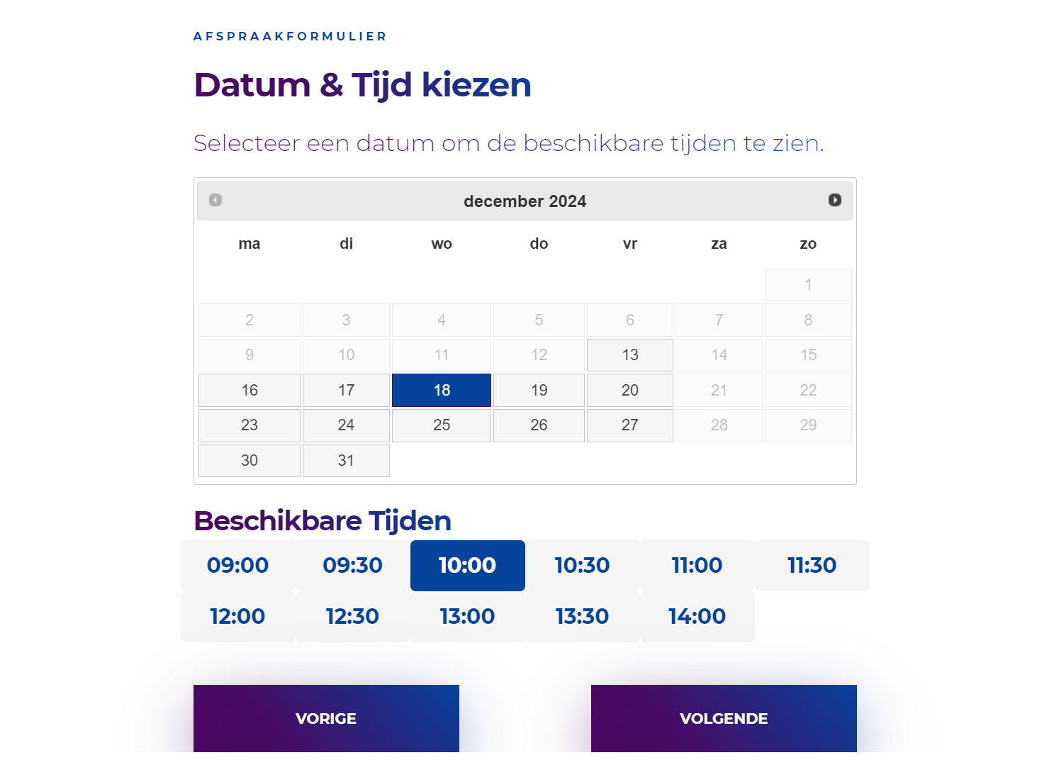Viewport: 1054px width, 777px height.
Task: Choose December 19 in the calendar
Action: pyautogui.click(x=539, y=391)
